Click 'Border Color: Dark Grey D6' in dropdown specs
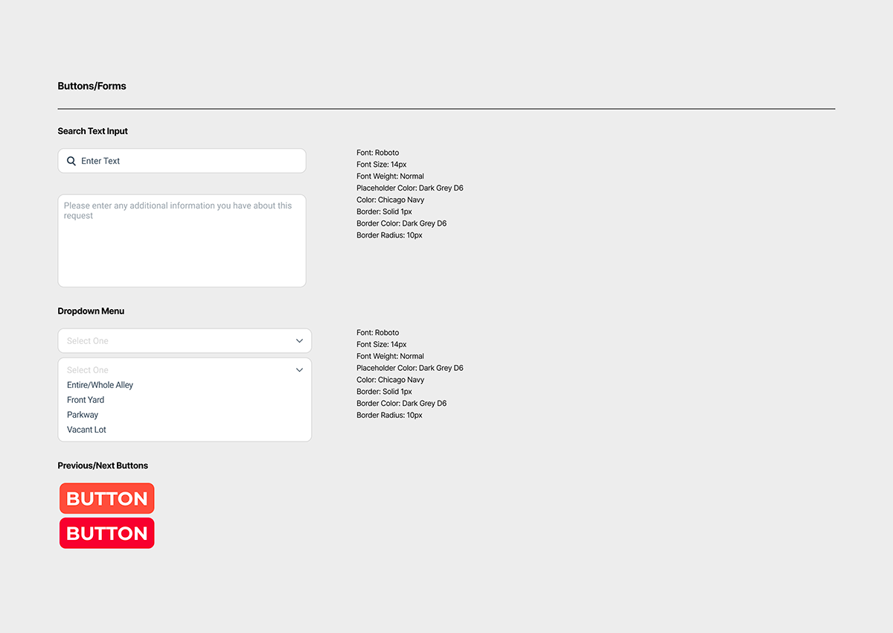The width and height of the screenshot is (893, 633). 402,404
